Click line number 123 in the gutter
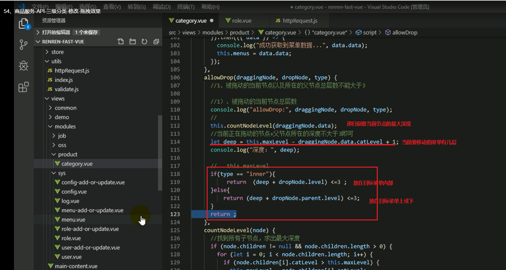506x270 pixels. pyautogui.click(x=175, y=214)
